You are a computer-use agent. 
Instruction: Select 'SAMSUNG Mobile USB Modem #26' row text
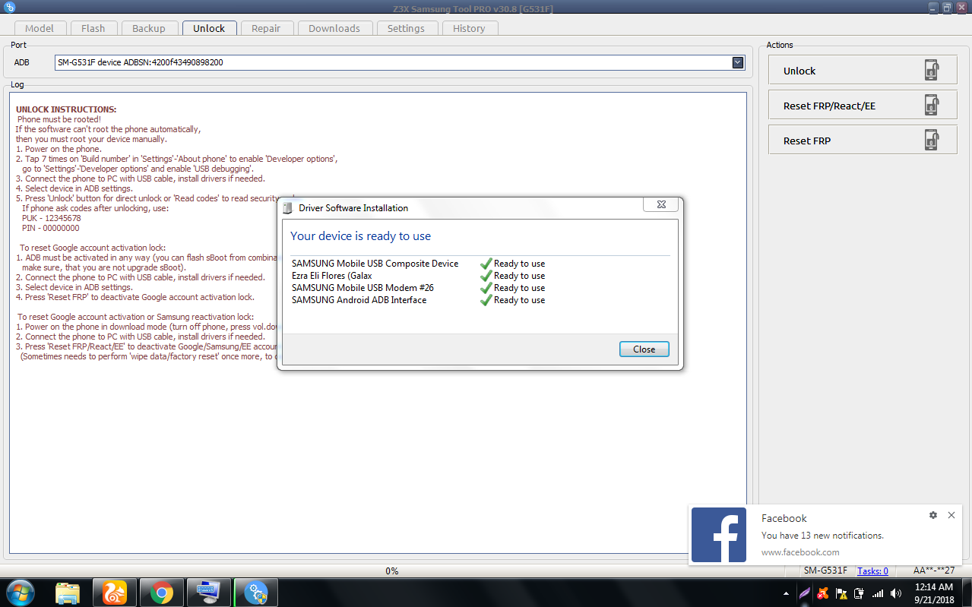click(363, 288)
